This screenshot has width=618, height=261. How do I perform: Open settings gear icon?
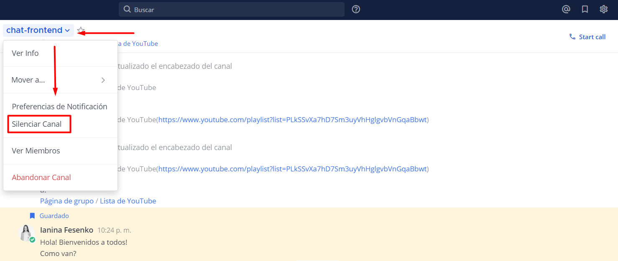click(603, 9)
